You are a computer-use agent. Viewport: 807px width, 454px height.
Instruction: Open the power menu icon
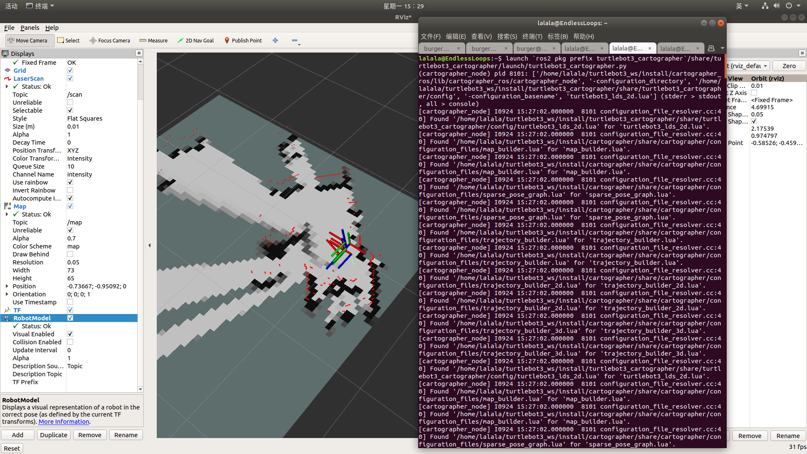[789, 6]
